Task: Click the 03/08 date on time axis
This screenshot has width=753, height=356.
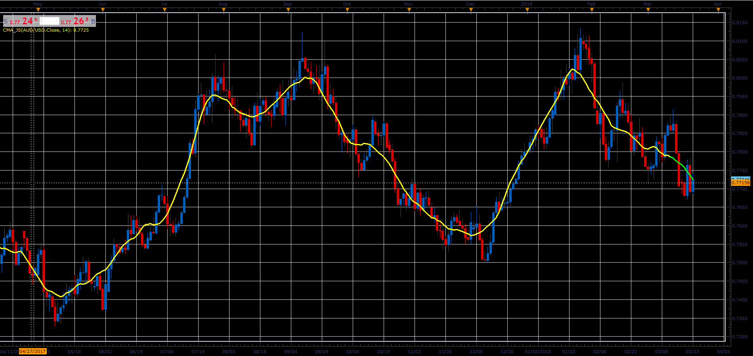Action: pos(661,352)
